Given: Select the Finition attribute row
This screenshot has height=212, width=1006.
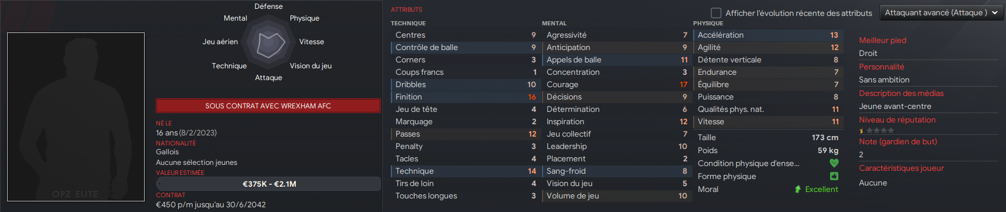Looking at the screenshot, I should (x=465, y=97).
